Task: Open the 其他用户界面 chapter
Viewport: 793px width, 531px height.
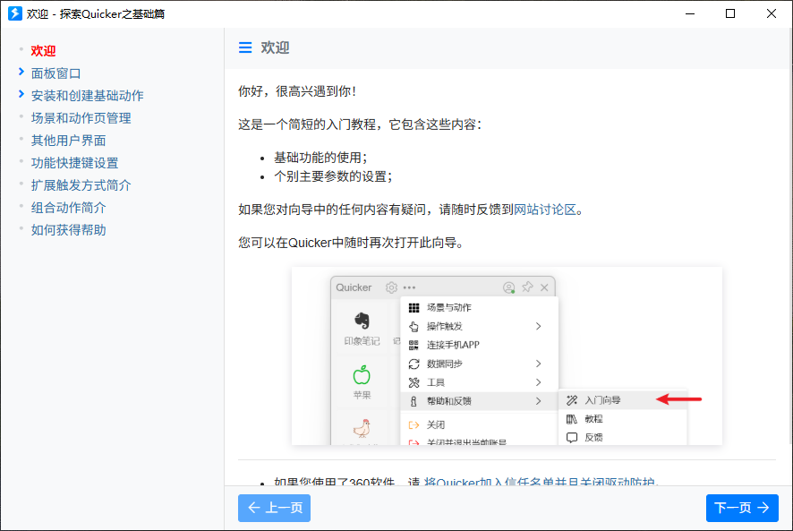Action: (68, 140)
